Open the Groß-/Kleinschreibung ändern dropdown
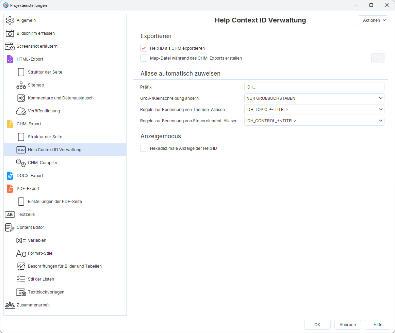The height and width of the screenshot is (333, 395). tap(314, 98)
